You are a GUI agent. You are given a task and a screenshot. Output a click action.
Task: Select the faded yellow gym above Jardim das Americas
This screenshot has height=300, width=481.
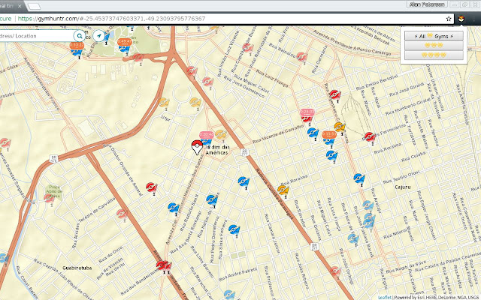(220, 135)
